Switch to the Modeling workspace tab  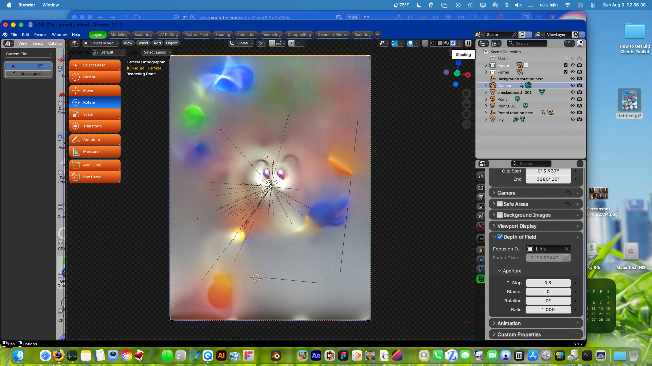119,35
